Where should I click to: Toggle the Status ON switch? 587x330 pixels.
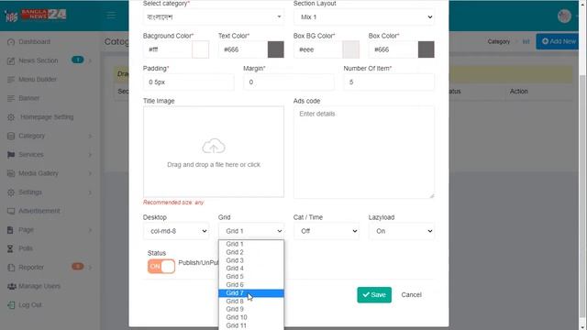(x=161, y=267)
